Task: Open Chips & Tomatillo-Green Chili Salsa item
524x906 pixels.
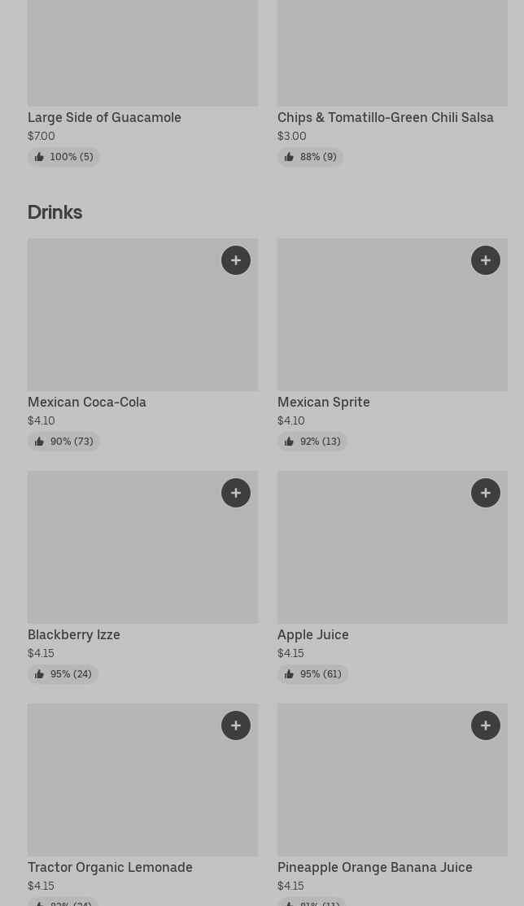Action: tap(385, 117)
